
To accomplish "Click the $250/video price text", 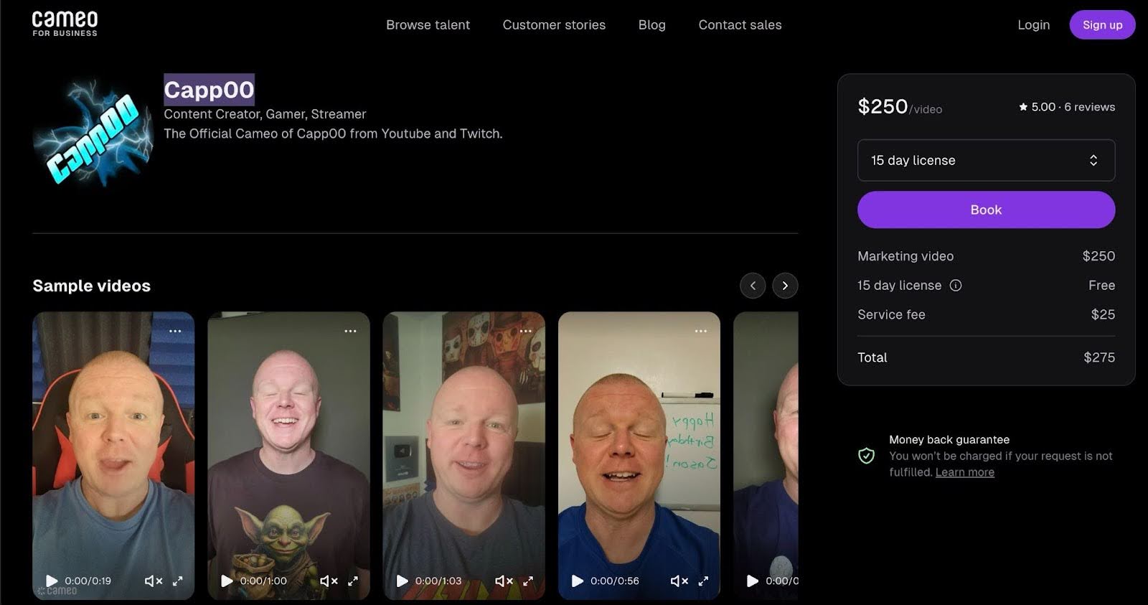I will pos(900,107).
